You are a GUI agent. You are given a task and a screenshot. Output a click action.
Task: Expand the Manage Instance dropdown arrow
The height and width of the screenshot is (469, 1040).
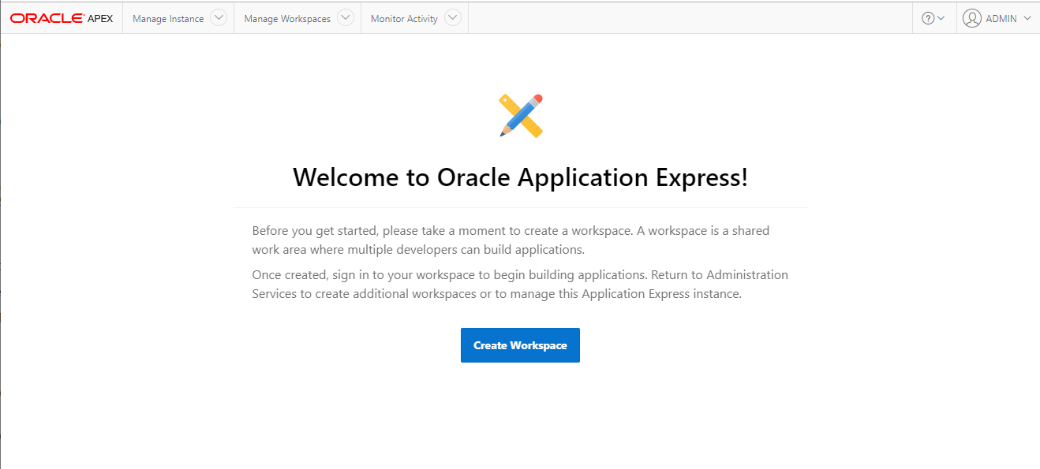(219, 18)
